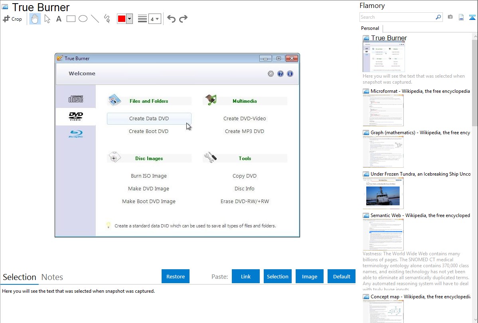Choose the ellipse drawing tool
Screen dimensions: 478x323
tap(83, 19)
